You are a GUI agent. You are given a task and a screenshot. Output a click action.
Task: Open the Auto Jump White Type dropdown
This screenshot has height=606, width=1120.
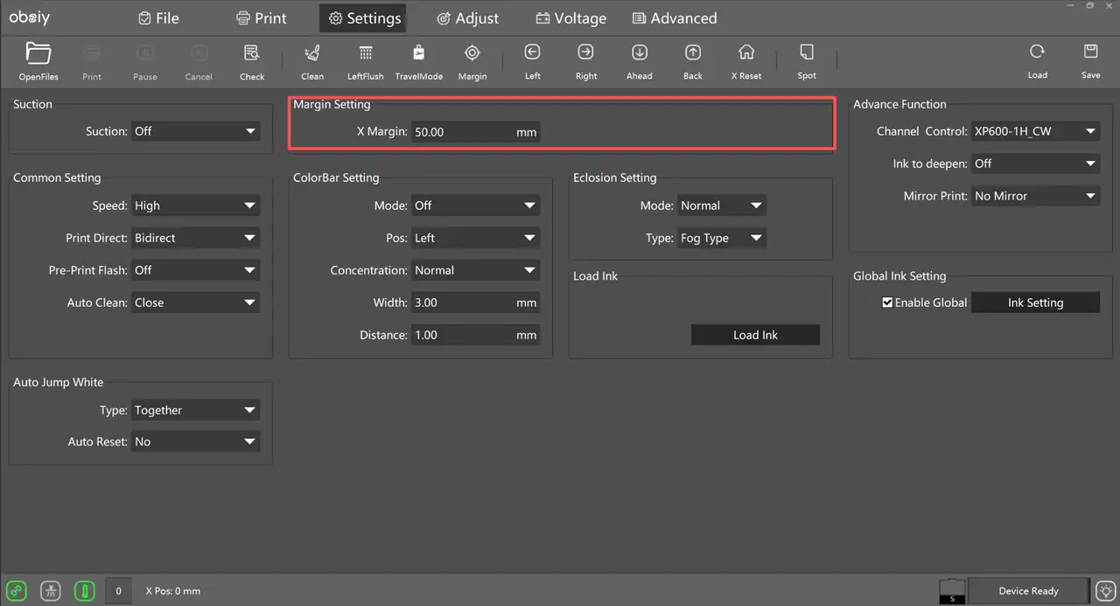[x=195, y=410]
